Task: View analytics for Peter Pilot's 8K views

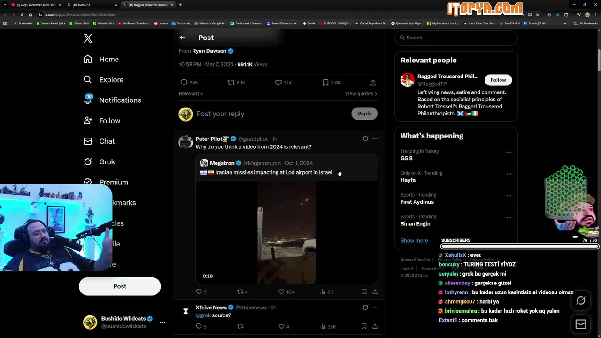Action: tap(326, 292)
